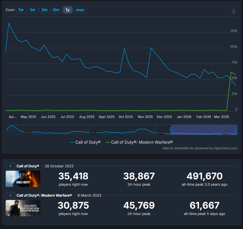243x229 pixels.
Task: Click the Aug 2025 axis label
Action: pos(87,117)
